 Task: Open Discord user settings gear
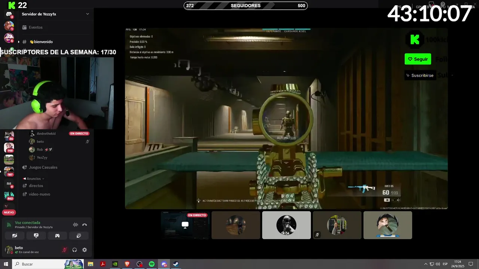(x=85, y=250)
